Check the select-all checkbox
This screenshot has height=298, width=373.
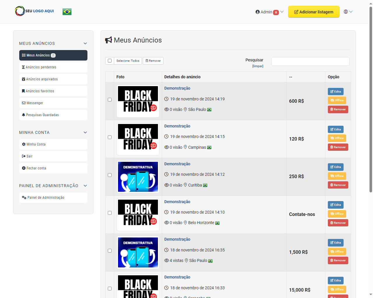click(x=110, y=61)
